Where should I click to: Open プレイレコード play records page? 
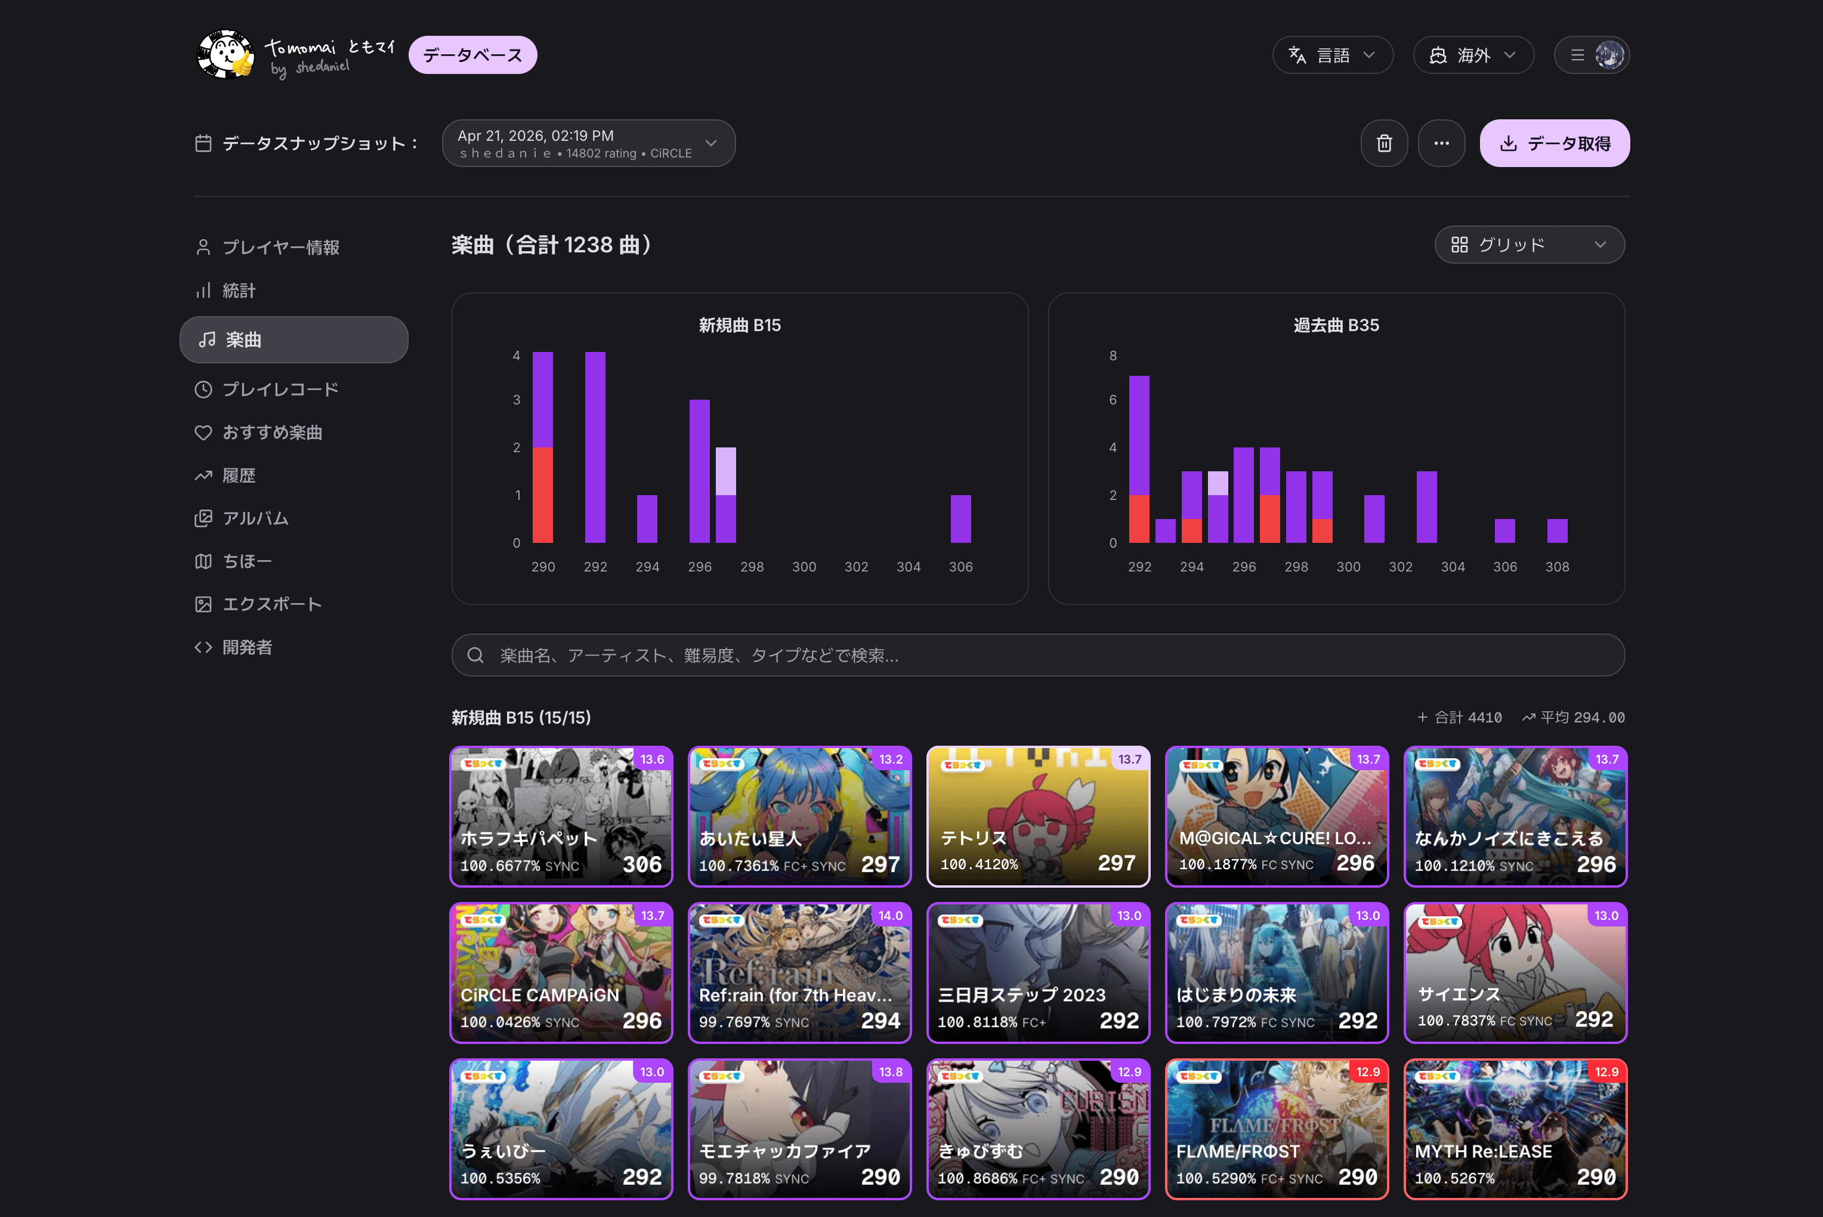[x=279, y=389]
